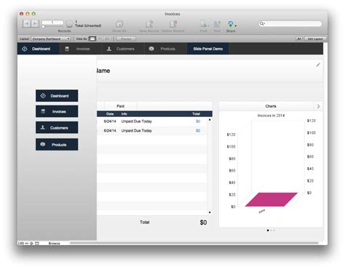The width and height of the screenshot is (345, 269).
Task: Select Table view in View As
Action: click(x=107, y=39)
